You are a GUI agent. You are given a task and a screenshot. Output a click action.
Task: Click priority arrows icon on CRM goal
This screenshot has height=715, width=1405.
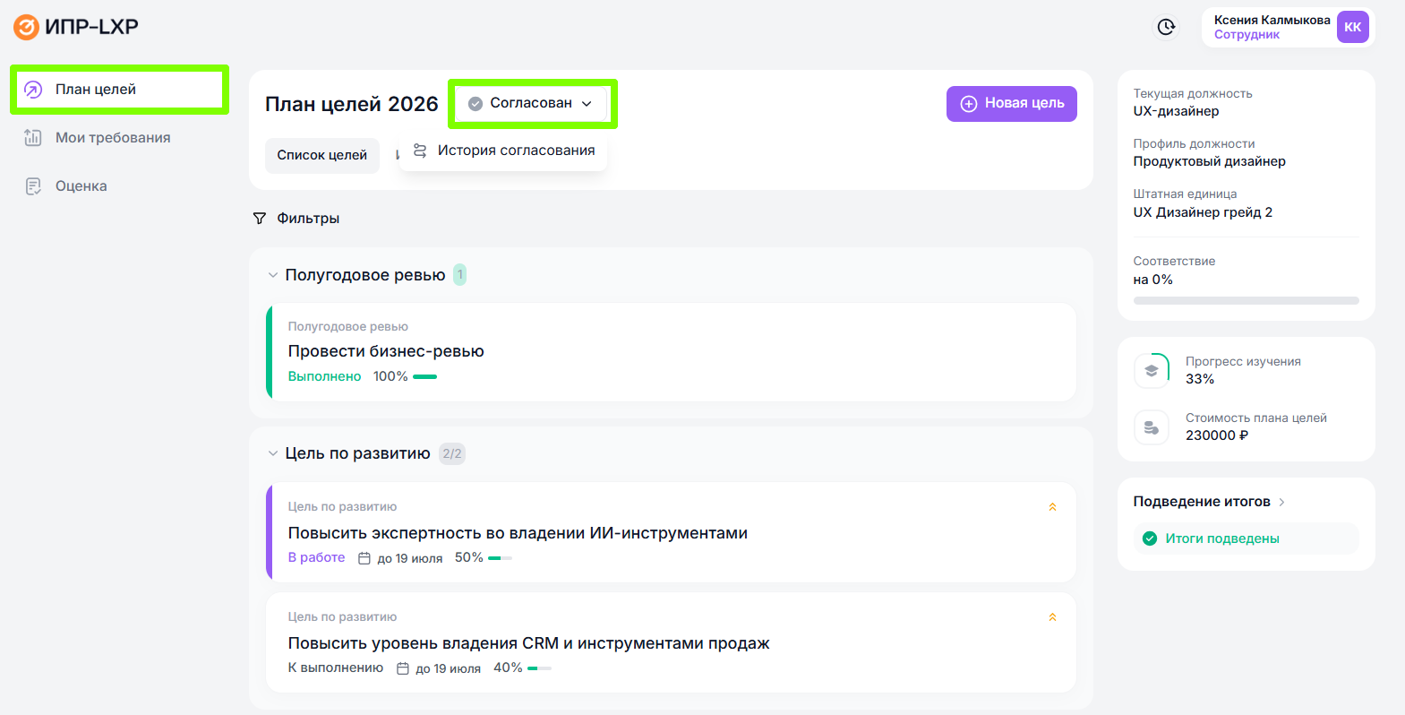click(1052, 617)
